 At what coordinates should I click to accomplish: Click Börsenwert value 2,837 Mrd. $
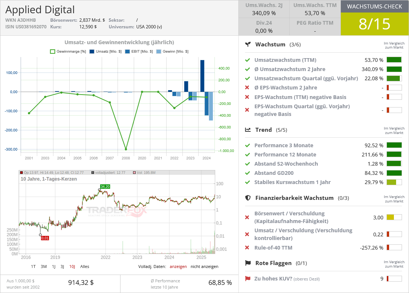click(x=92, y=20)
